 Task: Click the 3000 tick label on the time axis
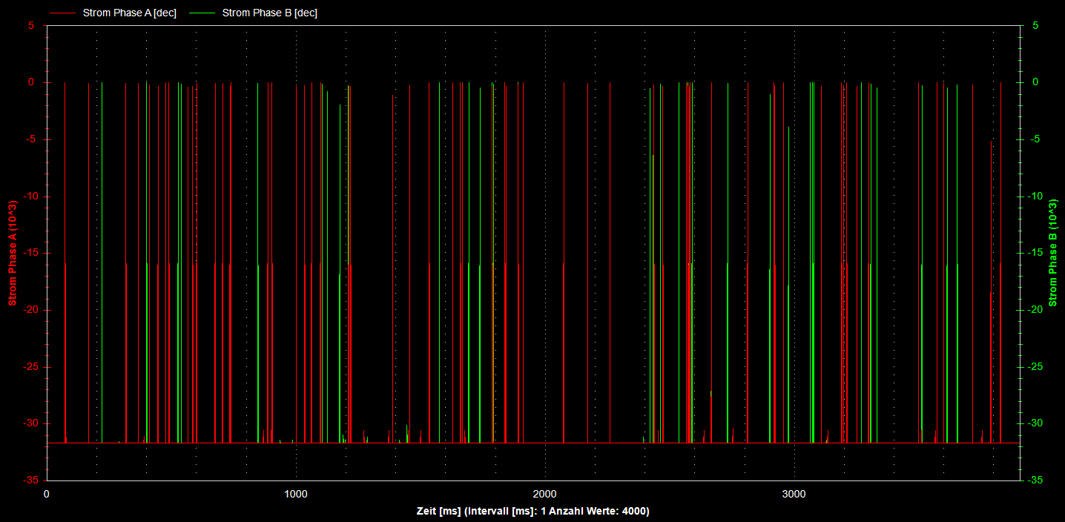(x=794, y=494)
